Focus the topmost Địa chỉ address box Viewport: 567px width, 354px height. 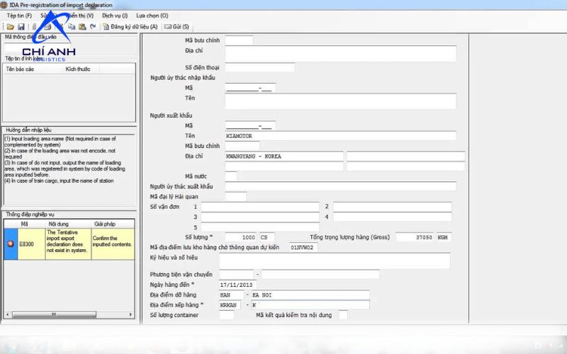340,54
